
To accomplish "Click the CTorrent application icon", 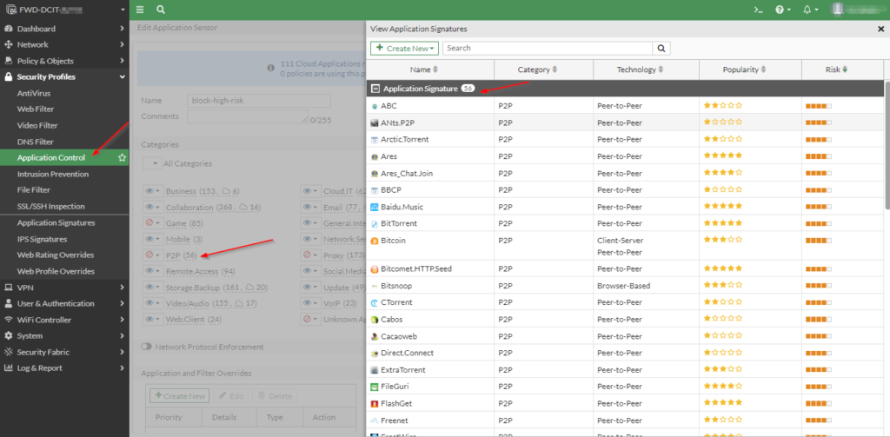I will (374, 302).
